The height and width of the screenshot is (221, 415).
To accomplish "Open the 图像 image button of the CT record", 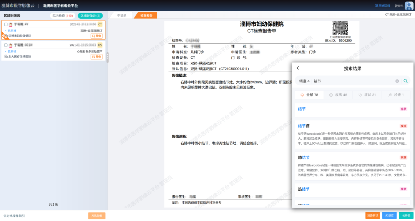I will tap(96, 36).
